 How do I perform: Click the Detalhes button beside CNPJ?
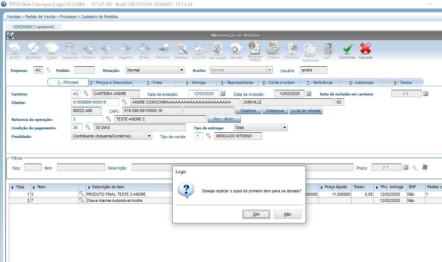[x=248, y=111]
